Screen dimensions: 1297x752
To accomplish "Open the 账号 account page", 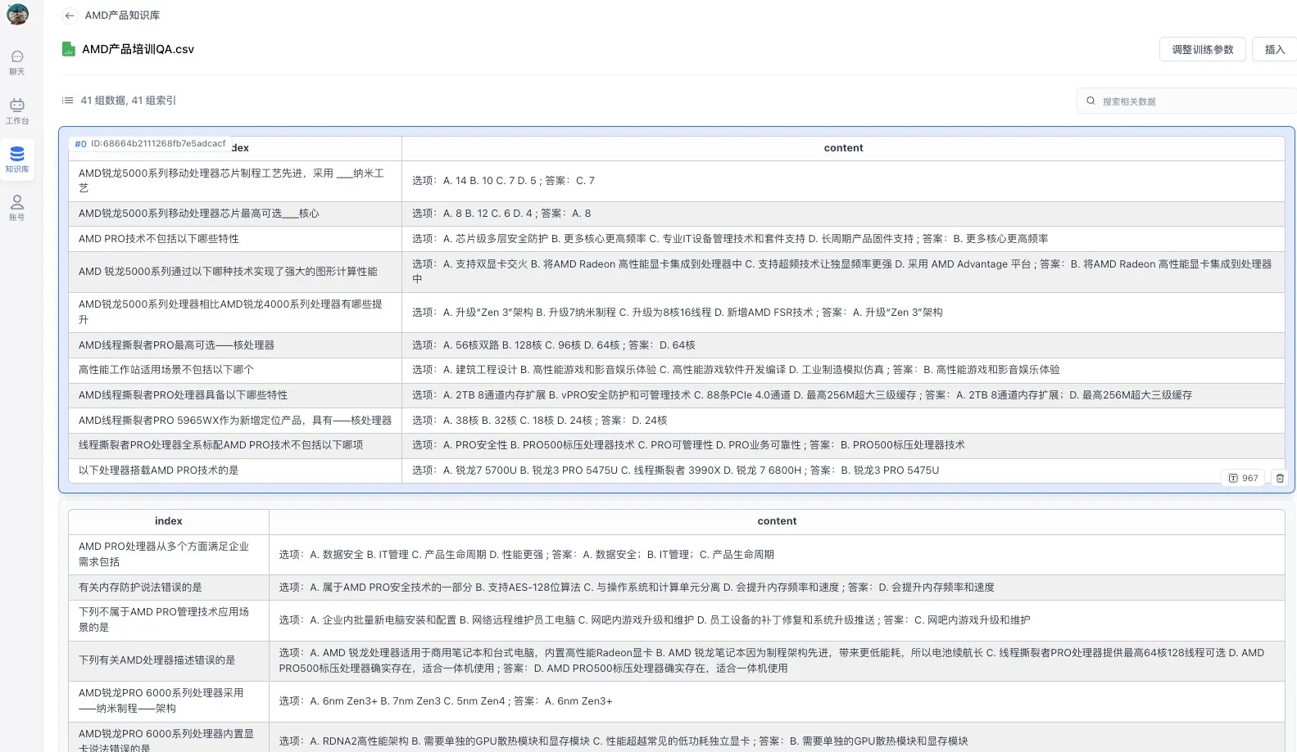I will coord(17,207).
